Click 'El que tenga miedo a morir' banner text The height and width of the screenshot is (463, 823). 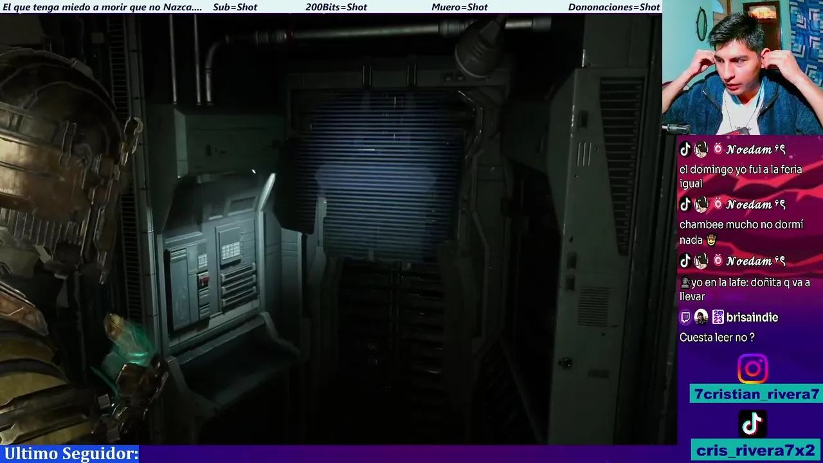point(102,7)
